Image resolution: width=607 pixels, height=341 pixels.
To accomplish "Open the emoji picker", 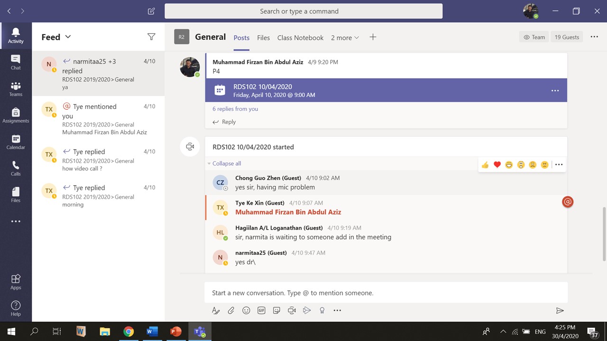I will click(x=246, y=310).
